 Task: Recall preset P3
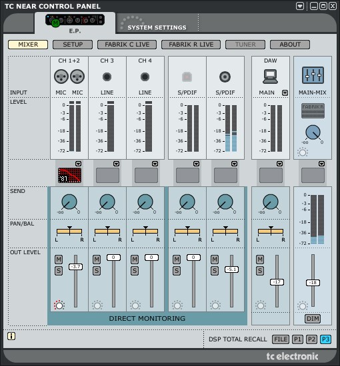click(x=325, y=339)
